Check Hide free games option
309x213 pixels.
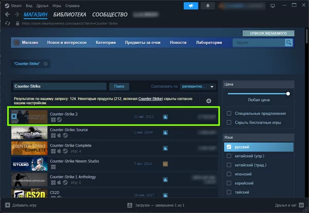229,122
